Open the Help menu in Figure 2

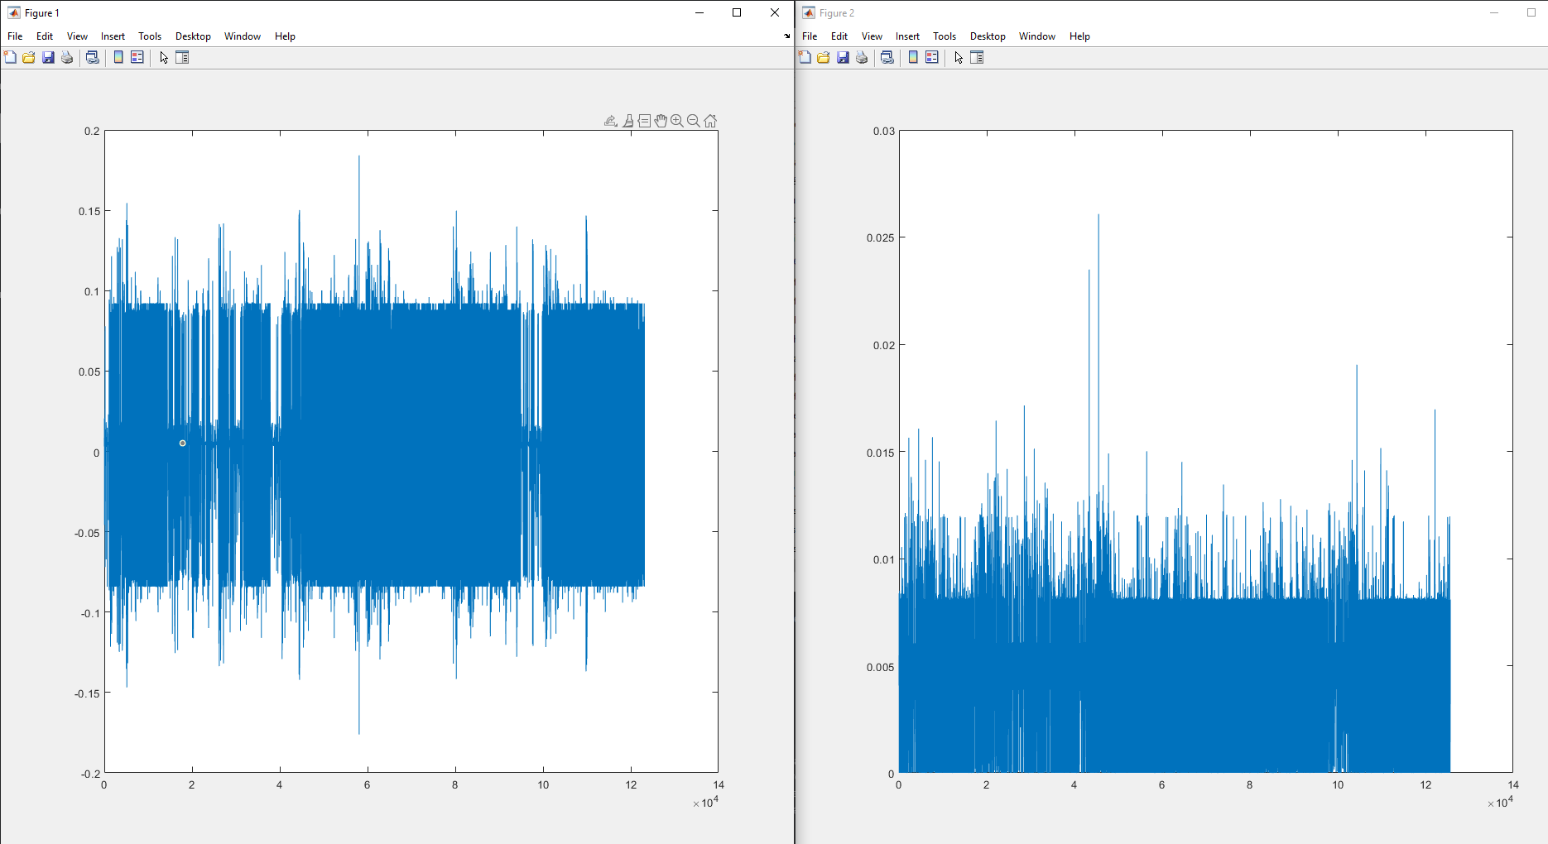[x=1079, y=36]
